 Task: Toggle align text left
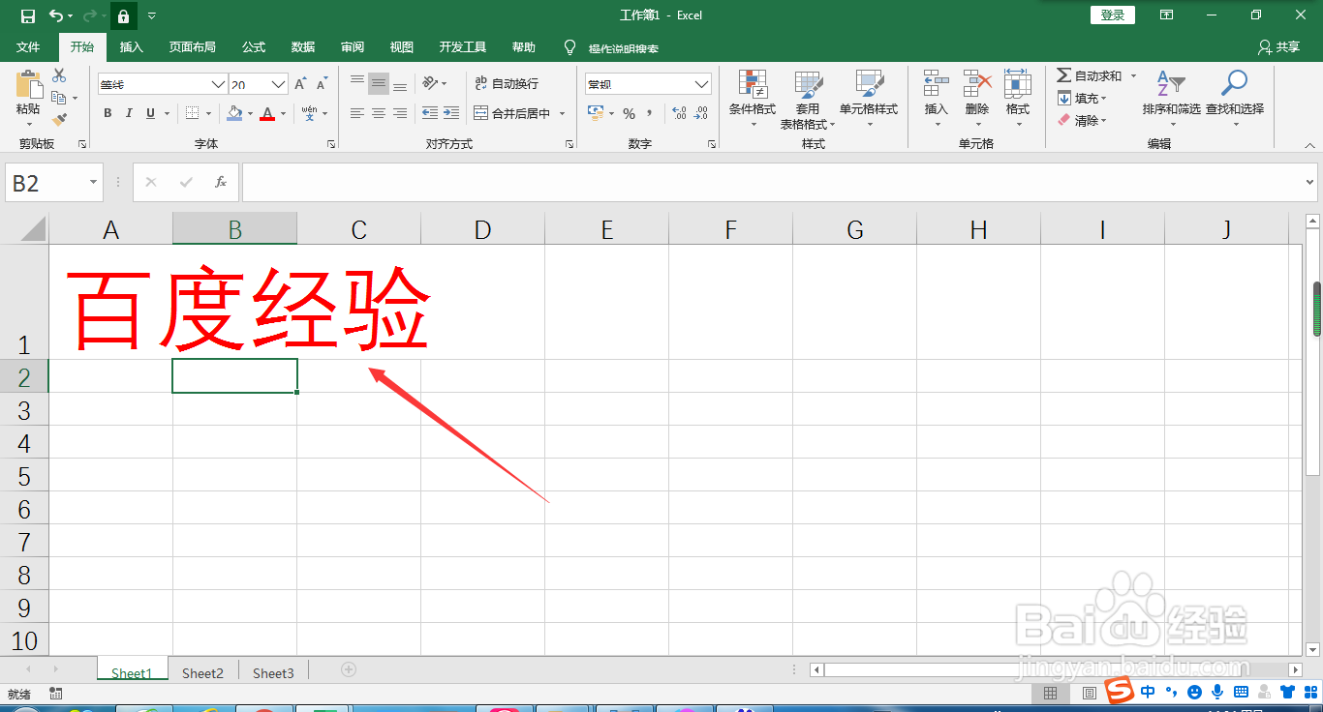tap(357, 113)
